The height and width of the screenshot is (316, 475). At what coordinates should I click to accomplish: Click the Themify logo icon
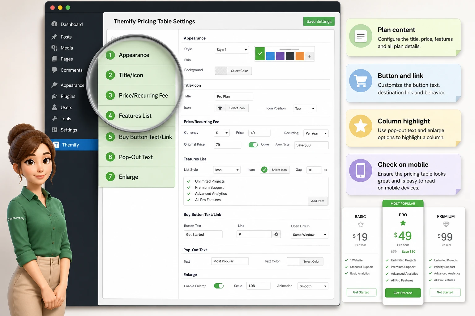[x=56, y=145]
